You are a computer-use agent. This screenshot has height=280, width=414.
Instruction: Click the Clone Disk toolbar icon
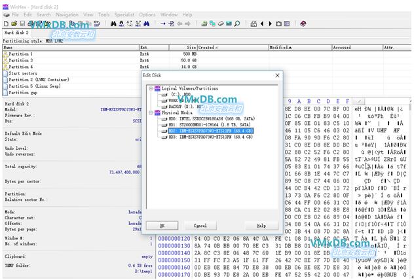pyautogui.click(x=212, y=24)
